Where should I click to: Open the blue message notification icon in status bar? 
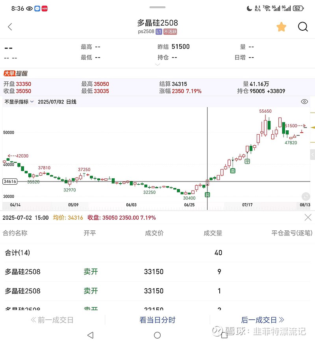click(x=37, y=9)
